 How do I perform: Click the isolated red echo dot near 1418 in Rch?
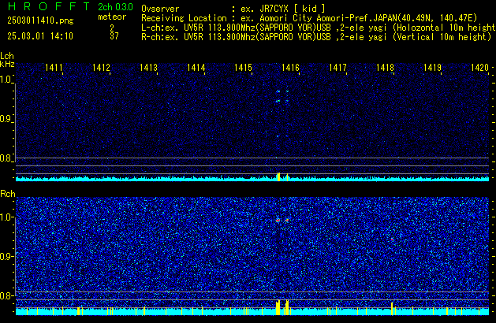(392, 239)
